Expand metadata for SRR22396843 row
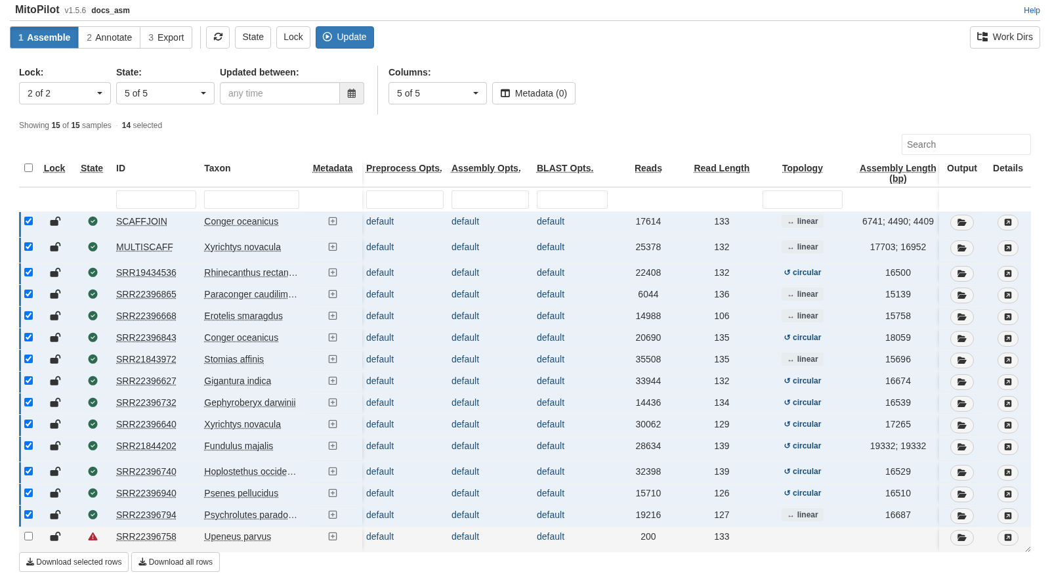Viewport: 1050px width, 587px height. (x=333, y=337)
